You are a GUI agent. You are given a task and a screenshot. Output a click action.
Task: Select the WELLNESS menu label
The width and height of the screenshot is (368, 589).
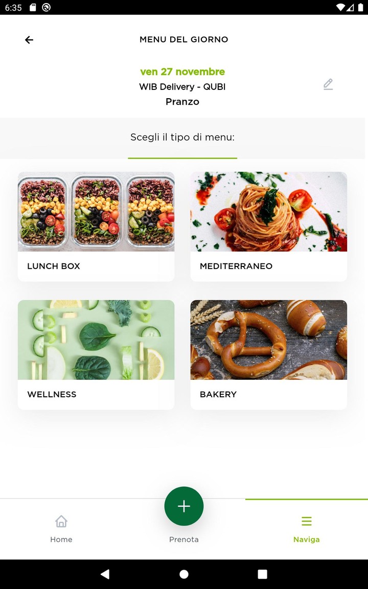click(52, 394)
